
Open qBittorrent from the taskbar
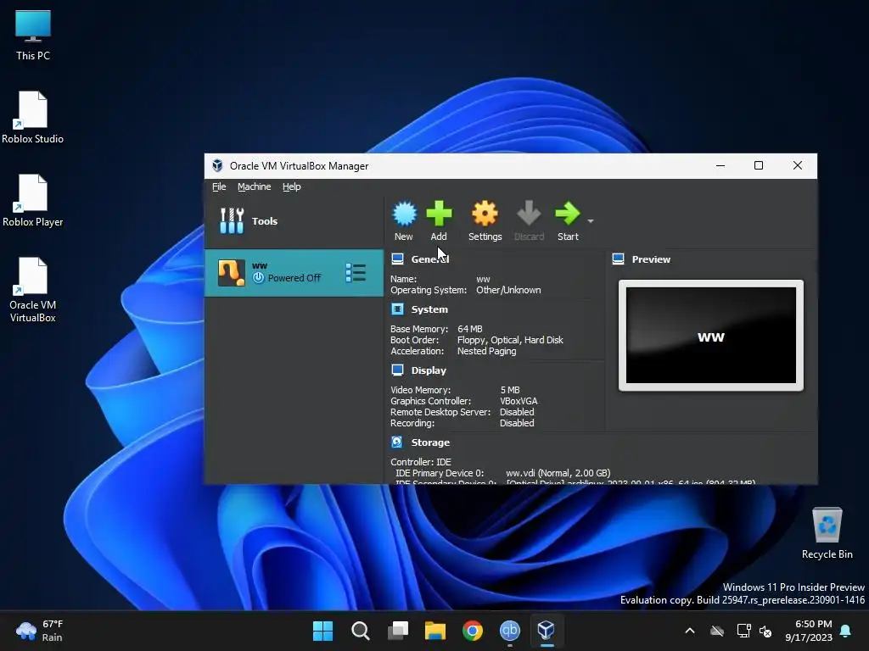tap(510, 631)
